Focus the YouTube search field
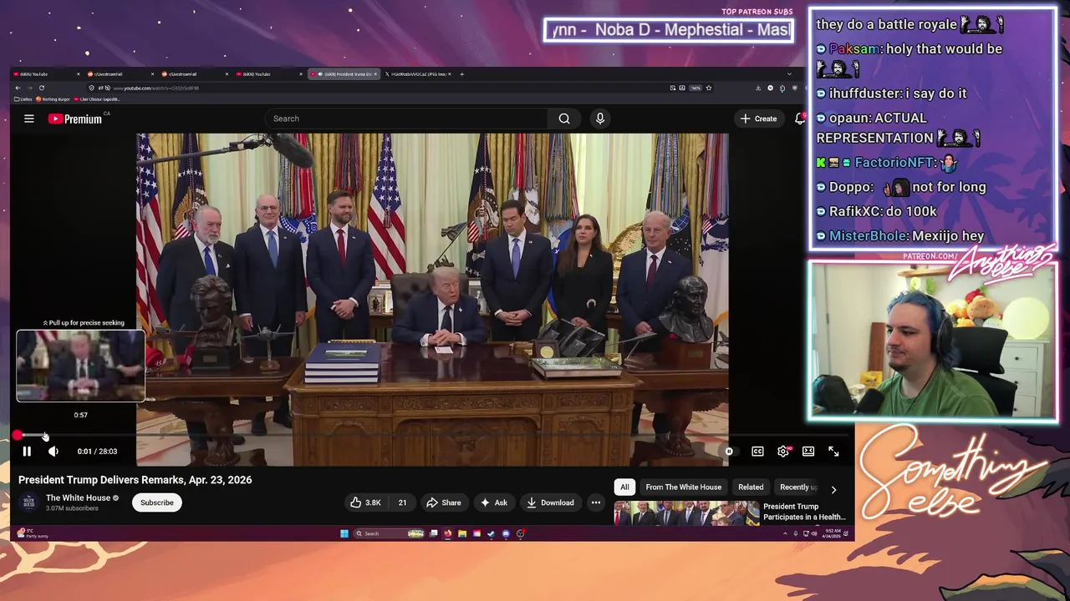 pyautogui.click(x=405, y=119)
